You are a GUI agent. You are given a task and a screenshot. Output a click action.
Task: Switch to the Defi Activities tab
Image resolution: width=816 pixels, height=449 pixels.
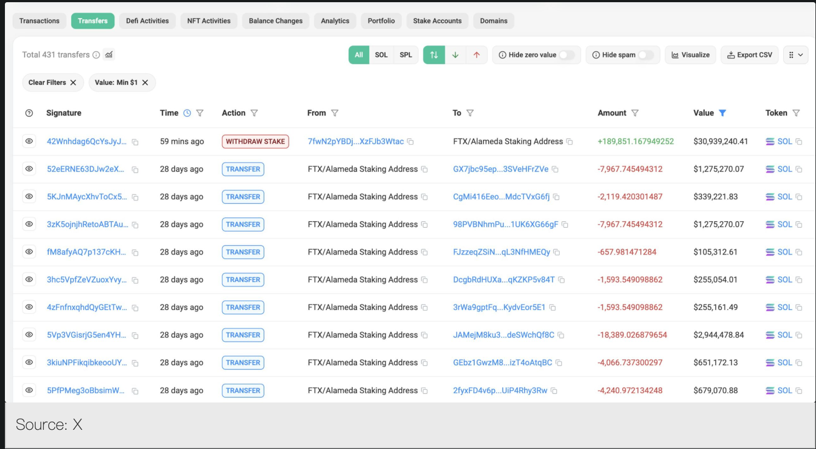(x=147, y=21)
